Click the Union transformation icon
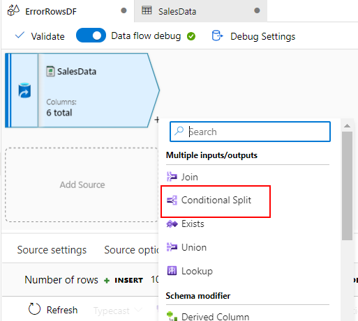This screenshot has height=321, width=358. tap(172, 247)
